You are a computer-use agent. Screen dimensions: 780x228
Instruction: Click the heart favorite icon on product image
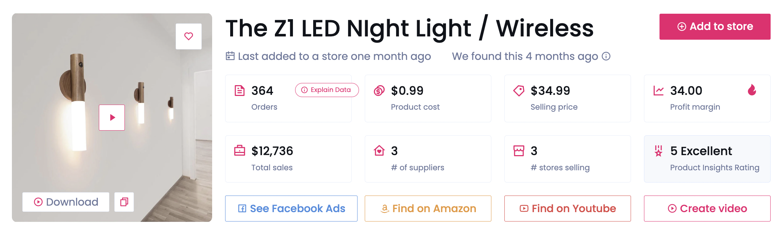coord(188,36)
